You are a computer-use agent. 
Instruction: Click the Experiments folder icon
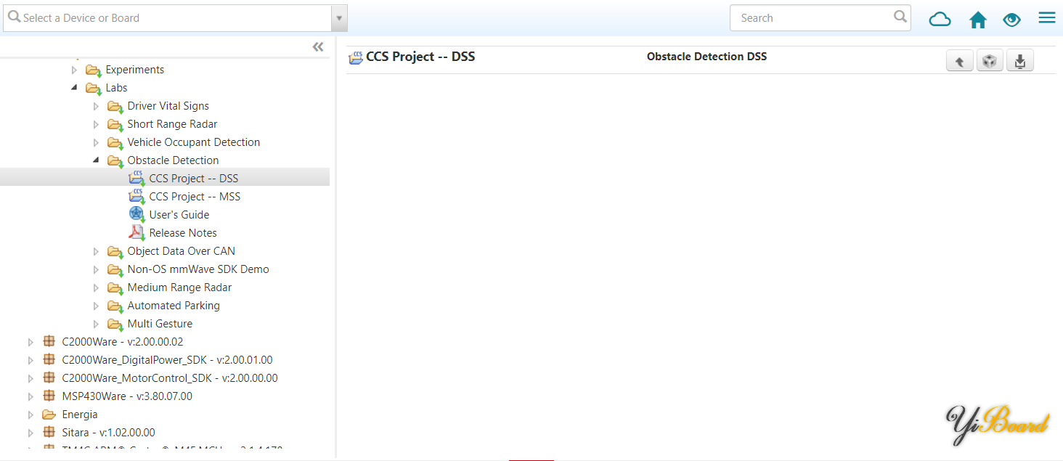pyautogui.click(x=93, y=70)
